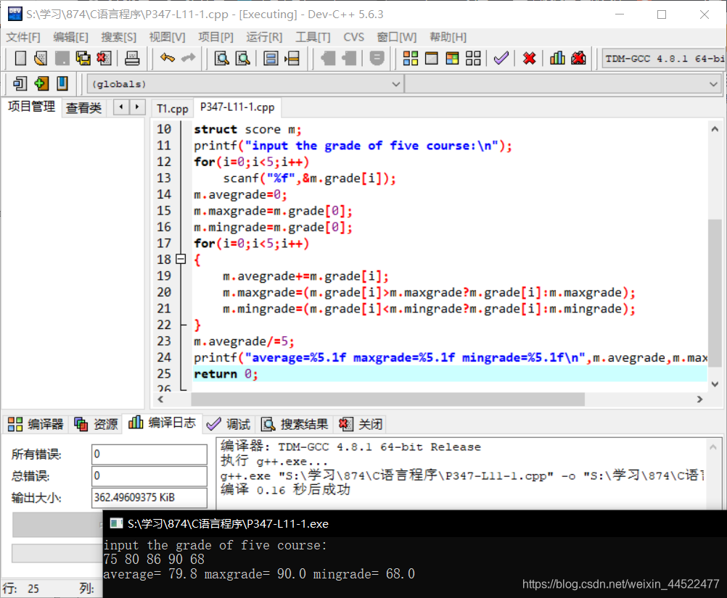The image size is (727, 598).
Task: Open the 调试 bottom panel tab
Action: pyautogui.click(x=228, y=424)
